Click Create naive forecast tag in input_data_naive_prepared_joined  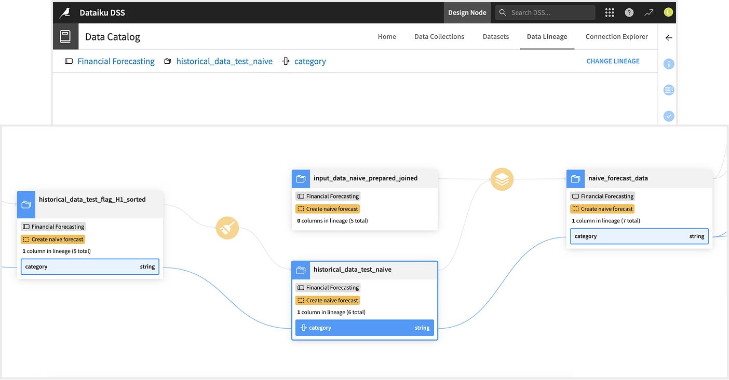click(328, 209)
